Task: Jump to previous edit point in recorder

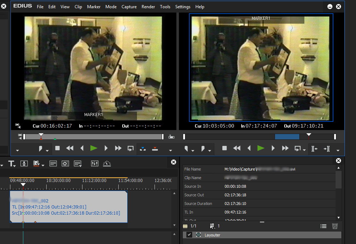Action: [314, 148]
